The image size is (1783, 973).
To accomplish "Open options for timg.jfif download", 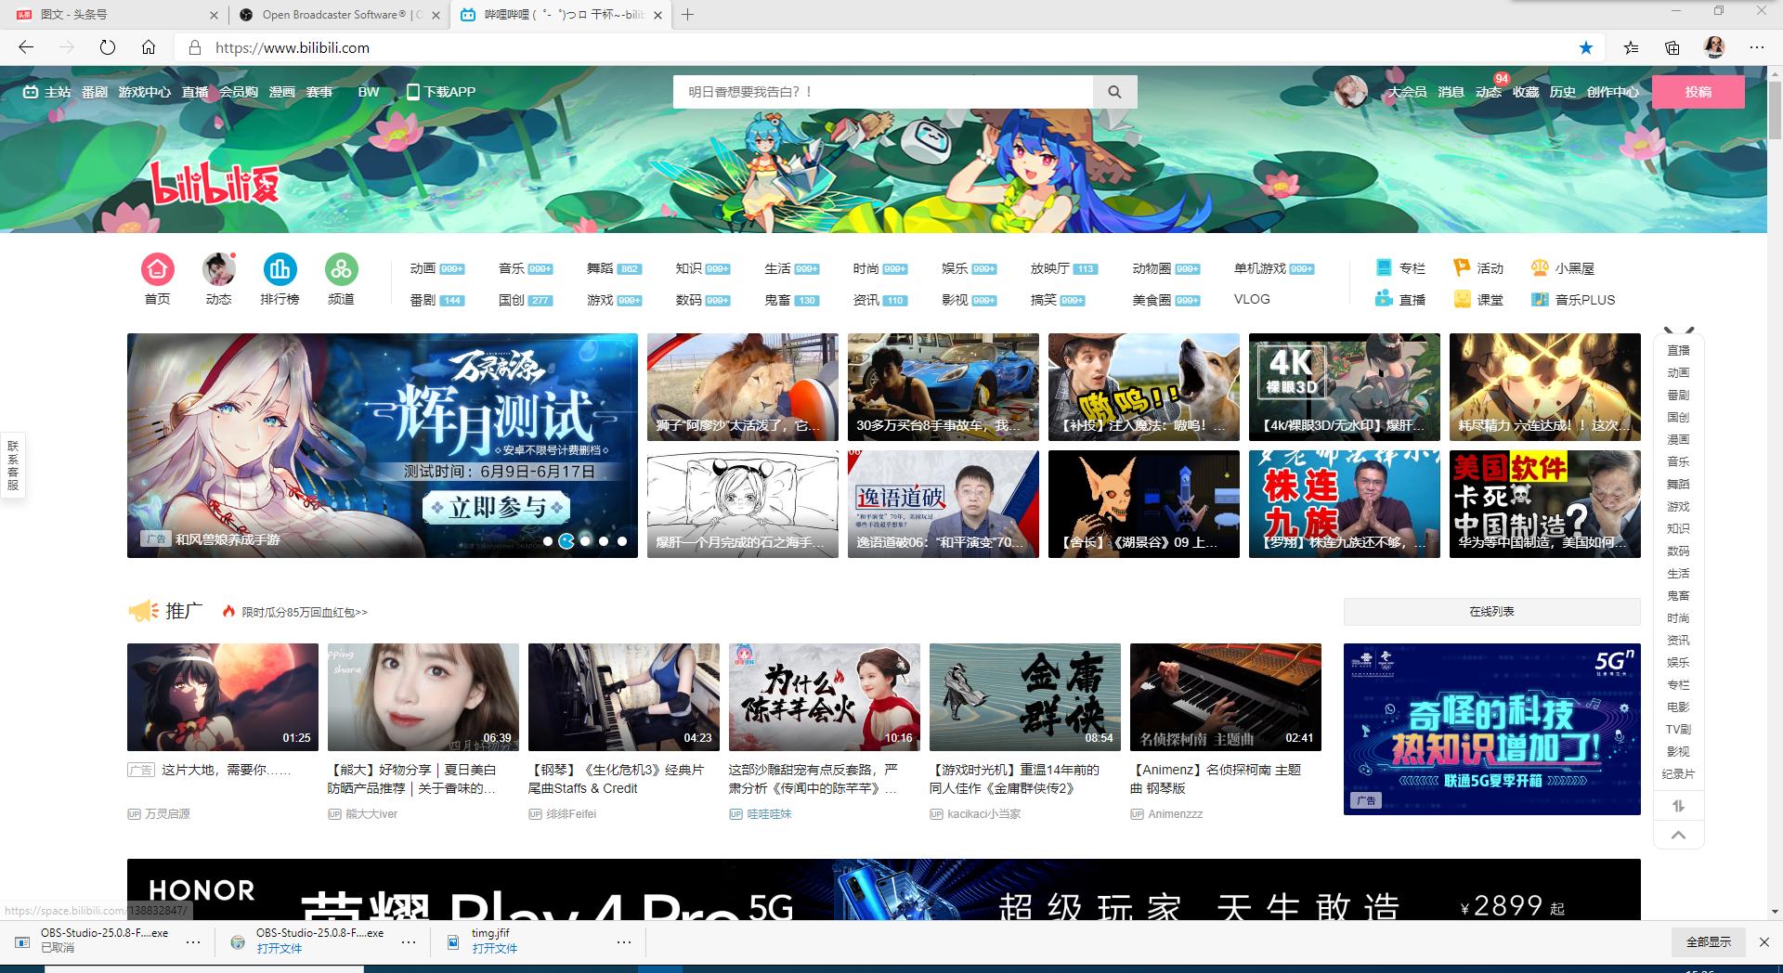I will click(x=624, y=941).
